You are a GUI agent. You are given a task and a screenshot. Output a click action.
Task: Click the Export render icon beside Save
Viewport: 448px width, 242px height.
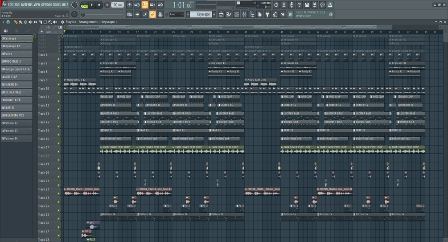pos(315,5)
